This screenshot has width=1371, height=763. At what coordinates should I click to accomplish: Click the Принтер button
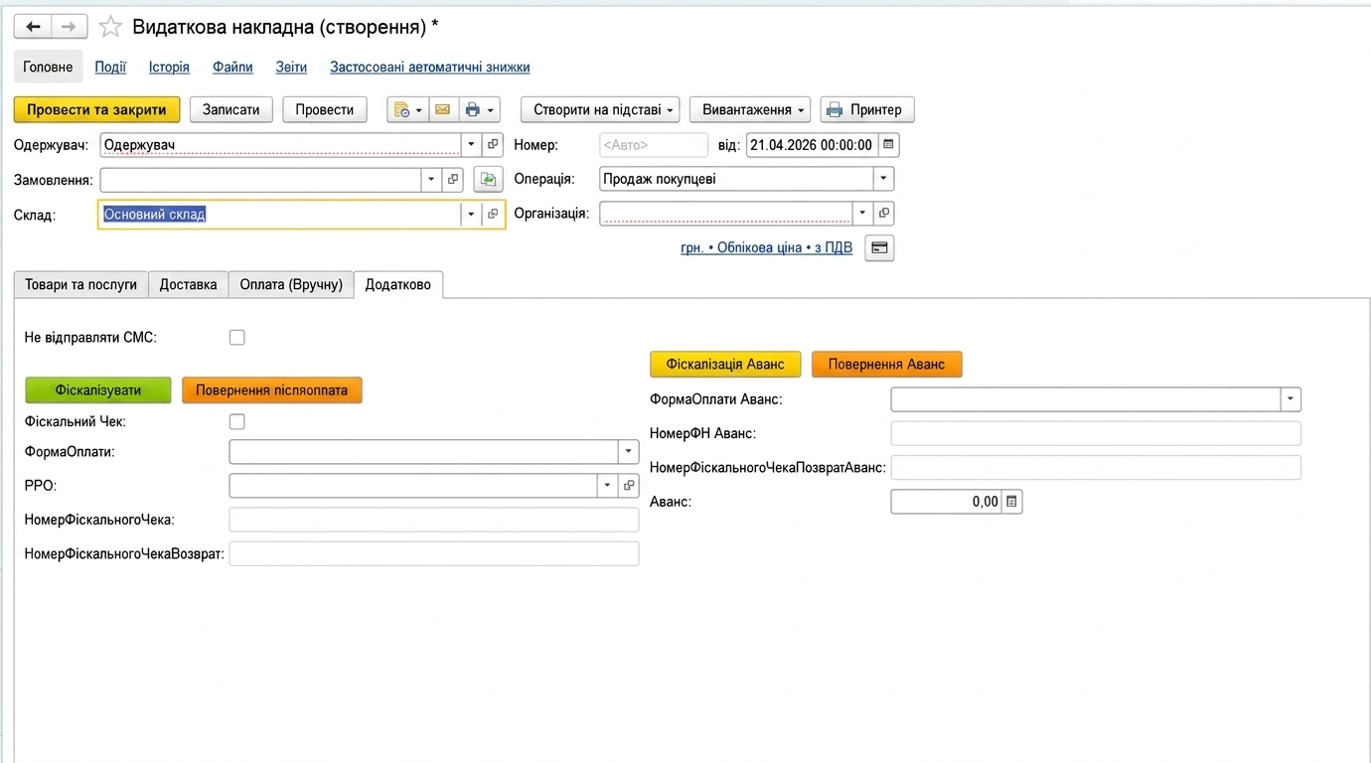(x=867, y=109)
